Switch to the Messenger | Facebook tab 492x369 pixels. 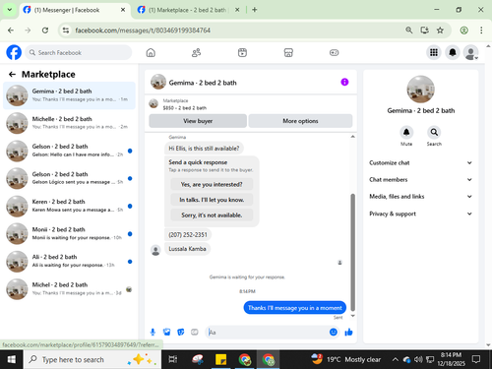point(75,10)
